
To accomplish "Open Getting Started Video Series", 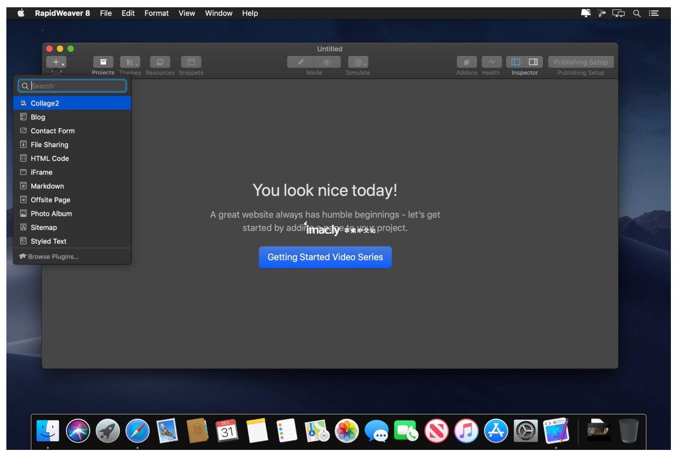I will point(325,257).
